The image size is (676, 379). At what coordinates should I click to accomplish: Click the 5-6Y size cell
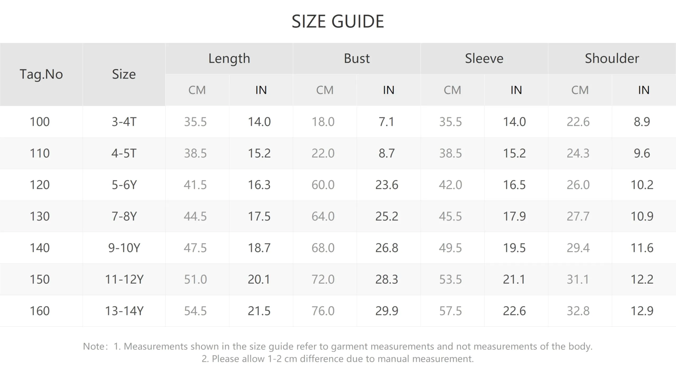[124, 185]
